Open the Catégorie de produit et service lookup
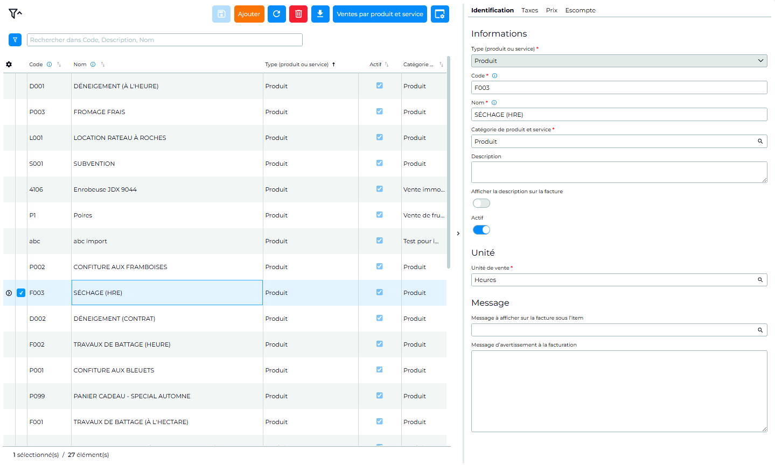 [760, 142]
